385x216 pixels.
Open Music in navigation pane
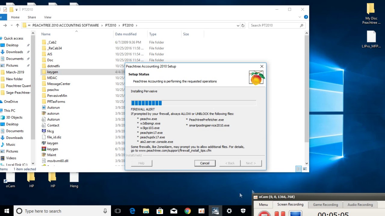point(11,145)
